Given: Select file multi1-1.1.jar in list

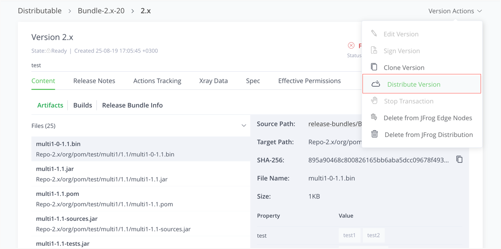Looking at the screenshot, I should click(x=141, y=174).
